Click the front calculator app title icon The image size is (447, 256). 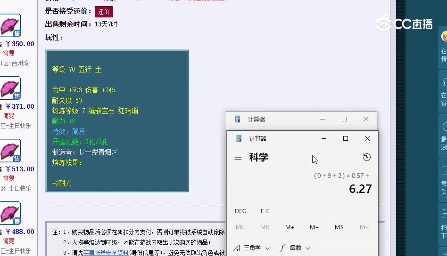pyautogui.click(x=239, y=138)
